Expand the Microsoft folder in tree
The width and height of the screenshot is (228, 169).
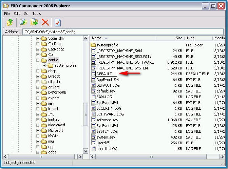click(x=38, y=130)
